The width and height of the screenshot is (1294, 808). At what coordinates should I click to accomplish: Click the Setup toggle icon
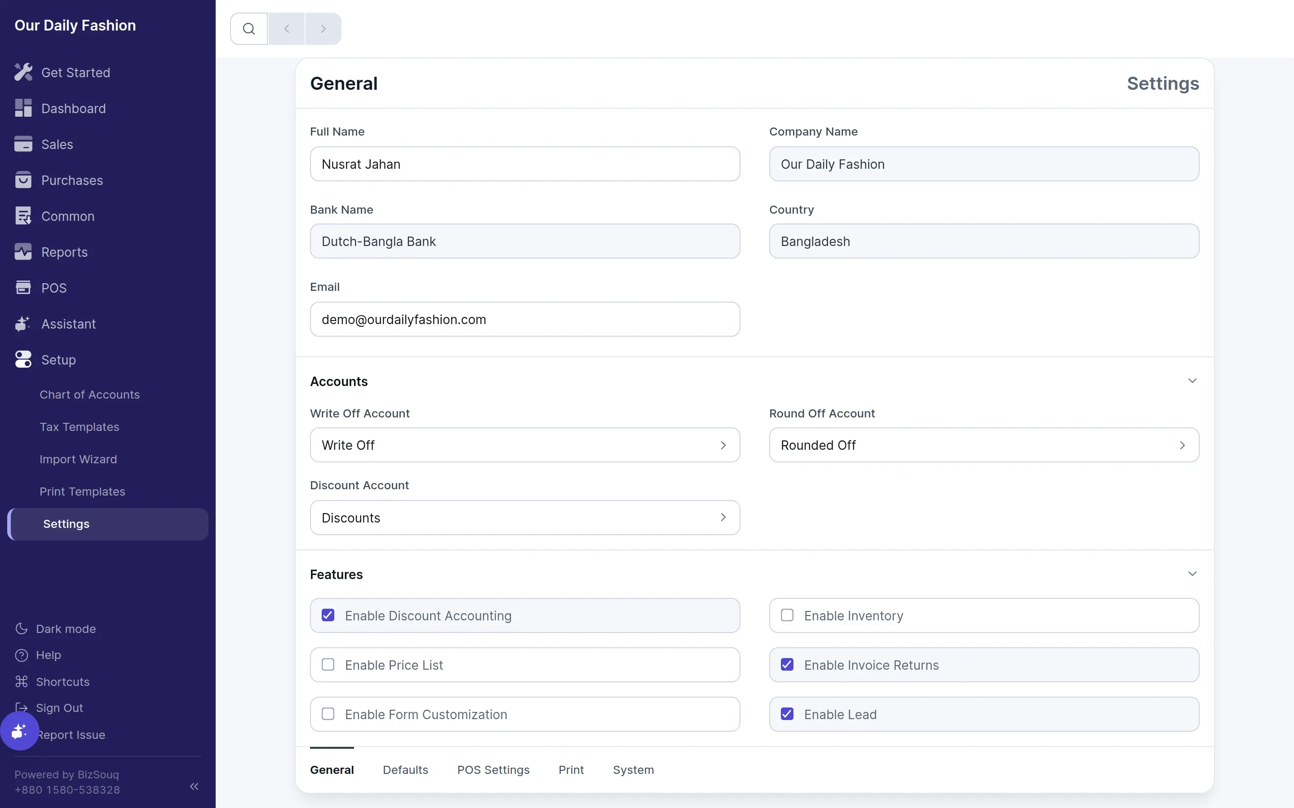click(23, 360)
